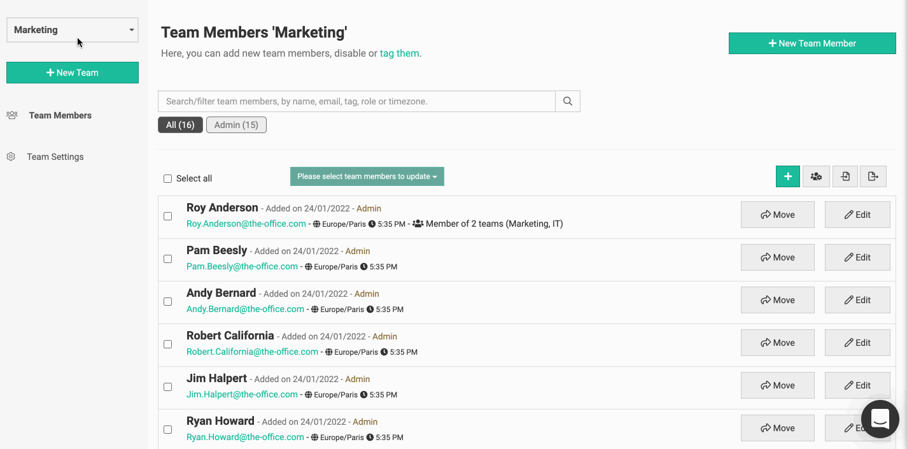Follow the 'tag them' link
This screenshot has height=449, width=907.
pyautogui.click(x=399, y=53)
